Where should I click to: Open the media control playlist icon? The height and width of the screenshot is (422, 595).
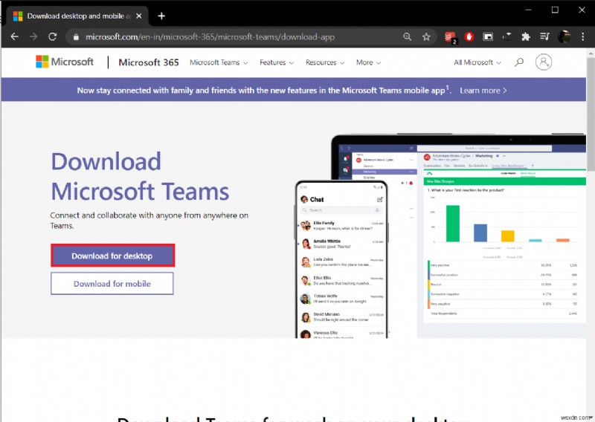pyautogui.click(x=544, y=37)
